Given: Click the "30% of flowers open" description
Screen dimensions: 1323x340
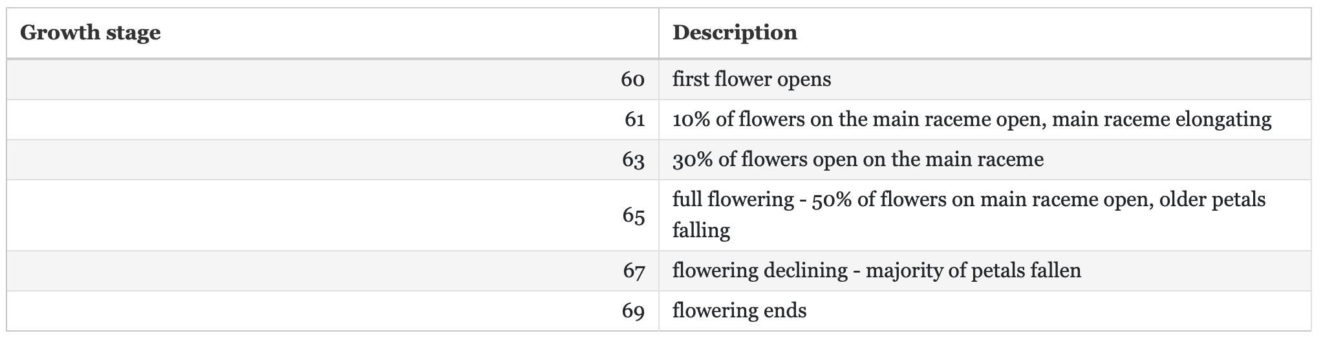Looking at the screenshot, I should [x=857, y=160].
